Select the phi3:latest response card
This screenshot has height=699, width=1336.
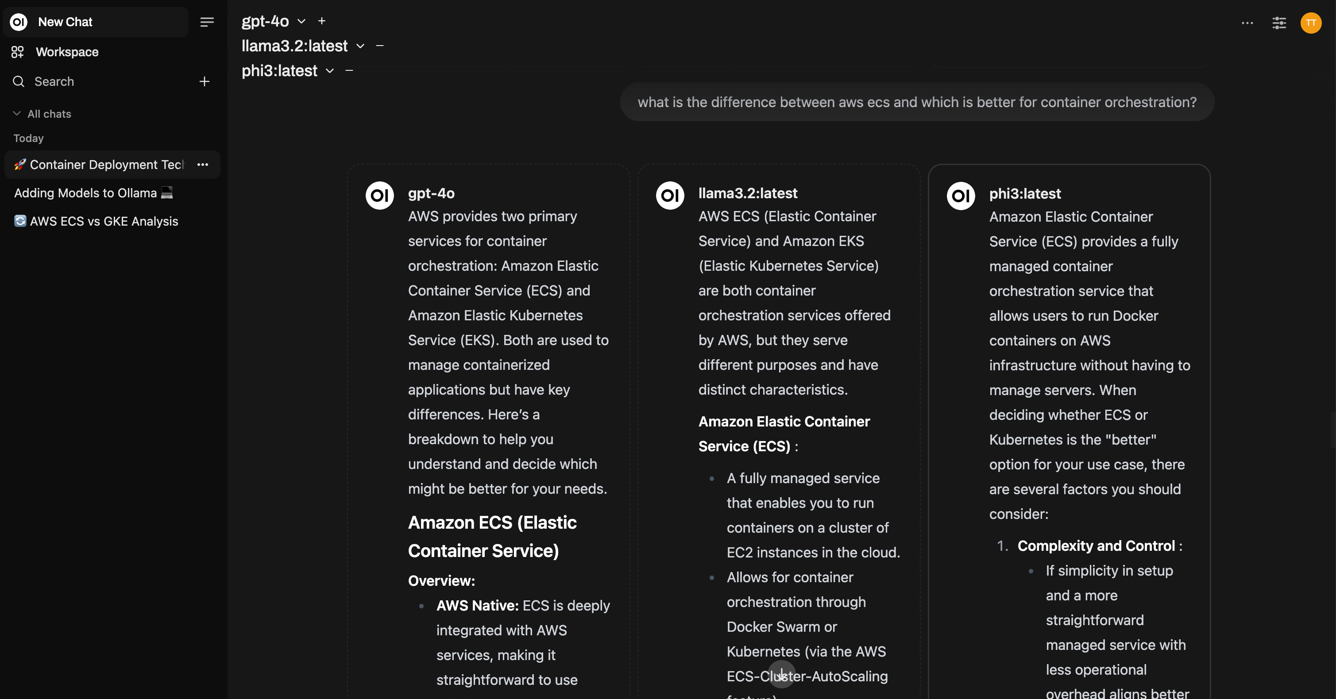[1068, 363]
